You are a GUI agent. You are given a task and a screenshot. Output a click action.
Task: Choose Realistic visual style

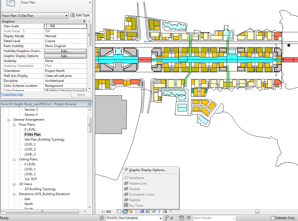135,200
